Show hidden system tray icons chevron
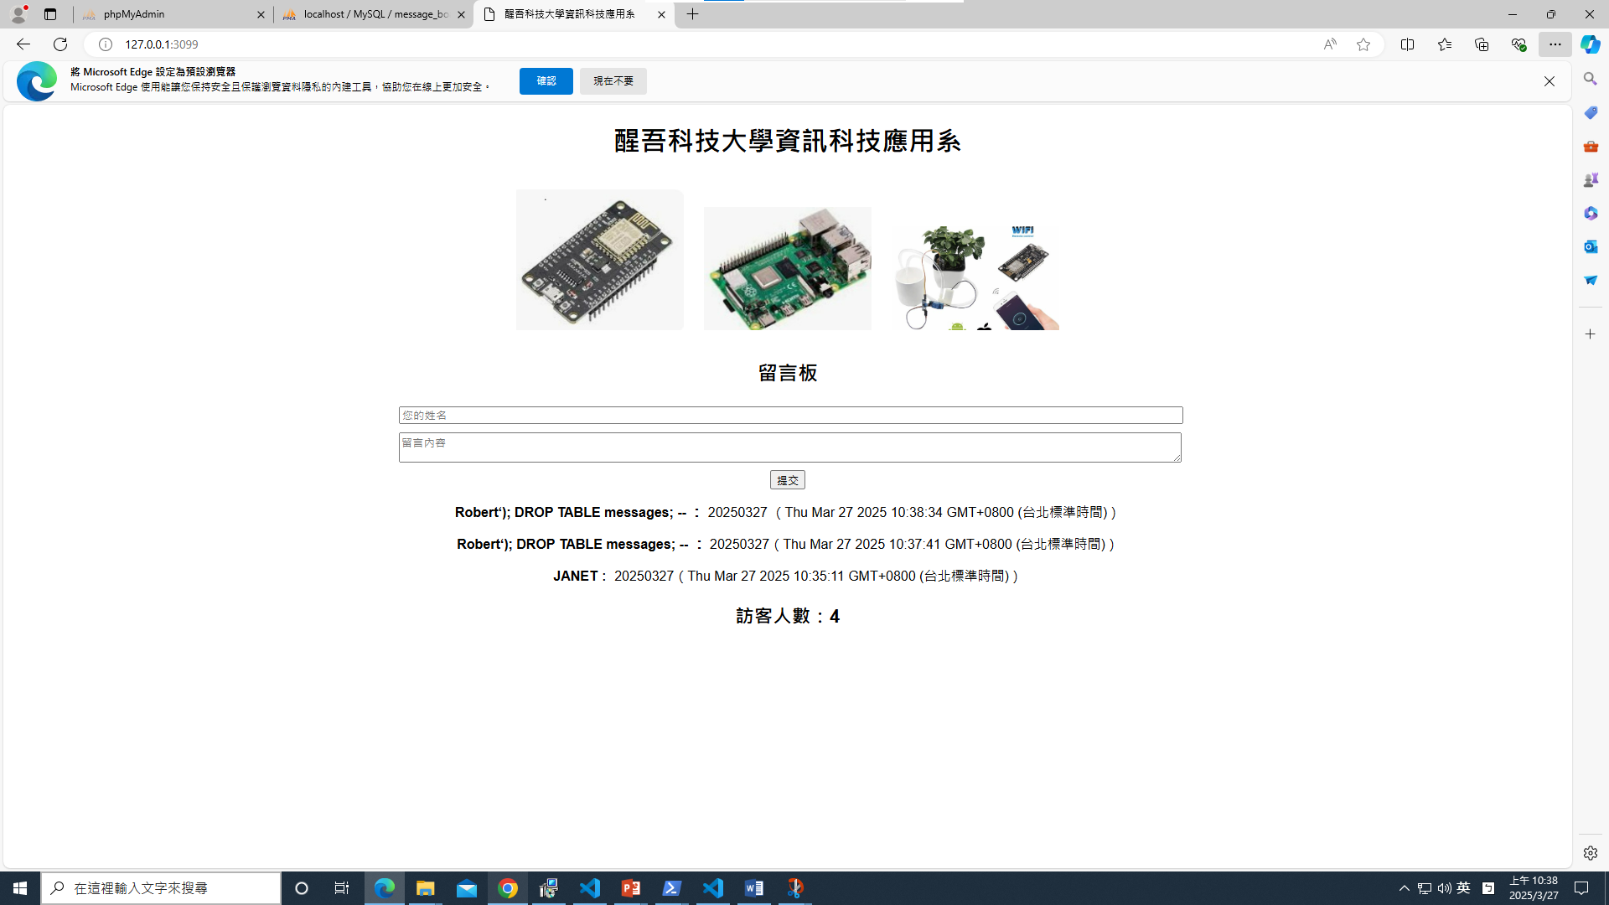The image size is (1609, 905). (1405, 888)
